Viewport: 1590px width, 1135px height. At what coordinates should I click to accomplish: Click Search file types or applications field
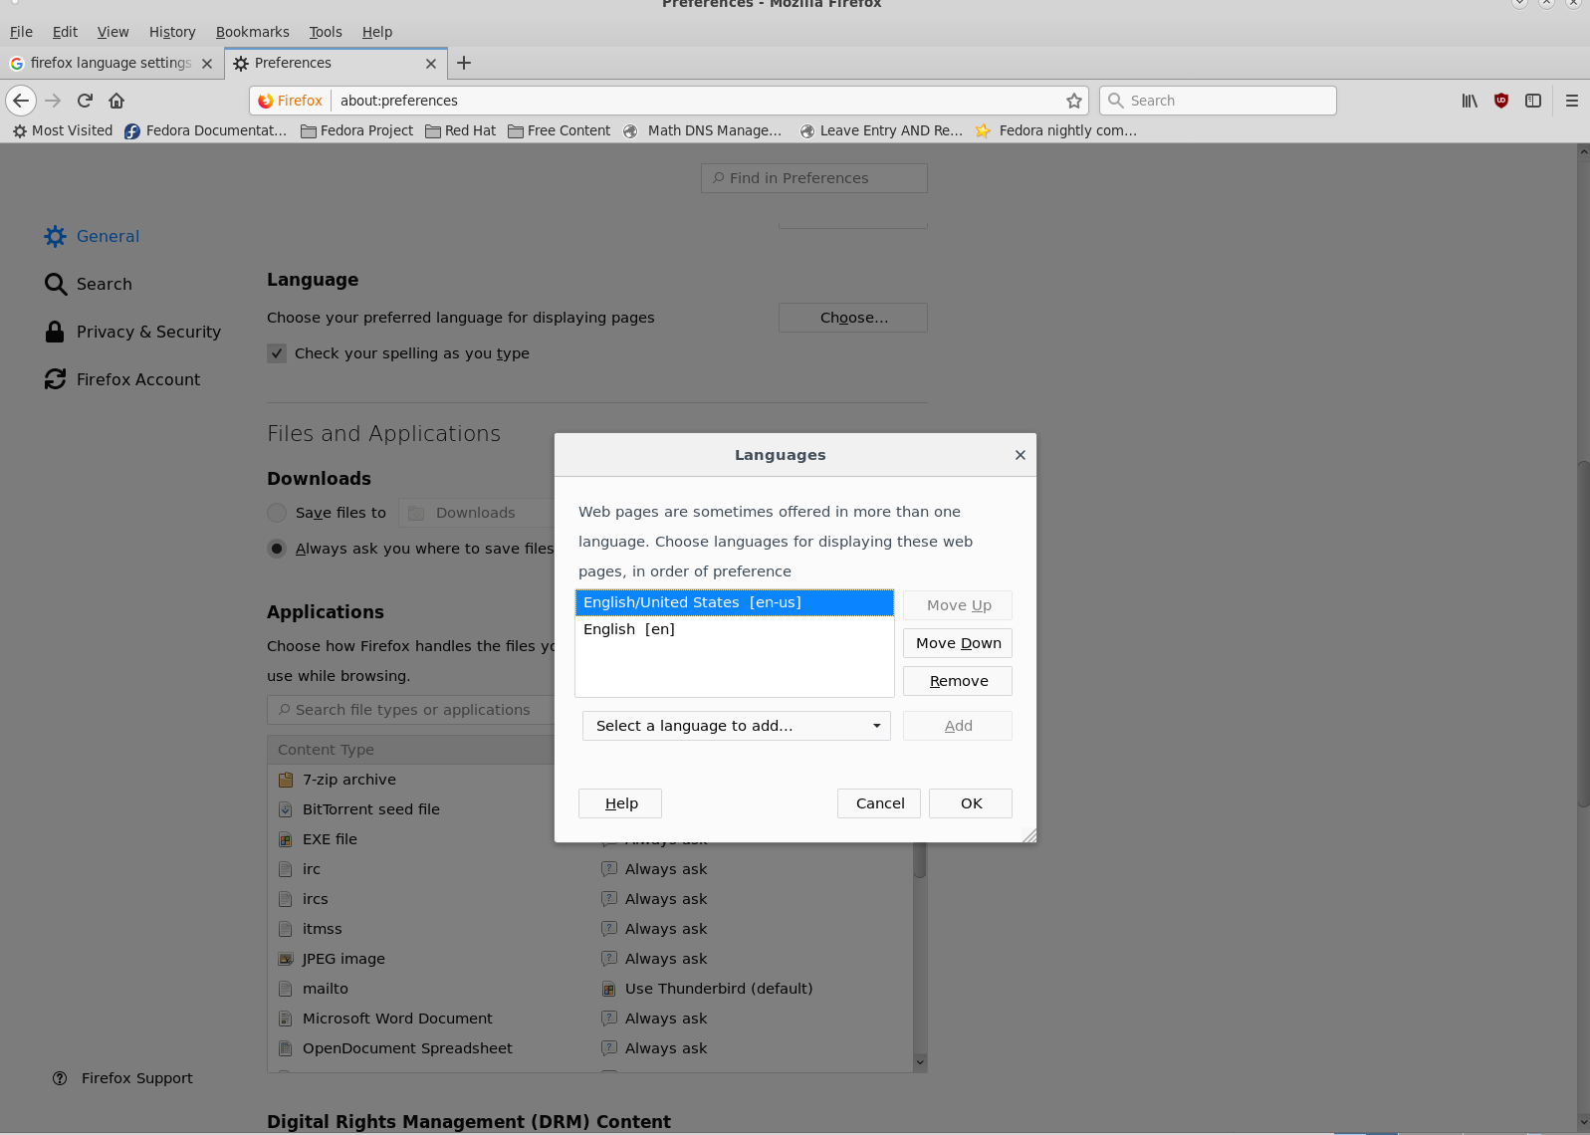pyautogui.click(x=410, y=710)
